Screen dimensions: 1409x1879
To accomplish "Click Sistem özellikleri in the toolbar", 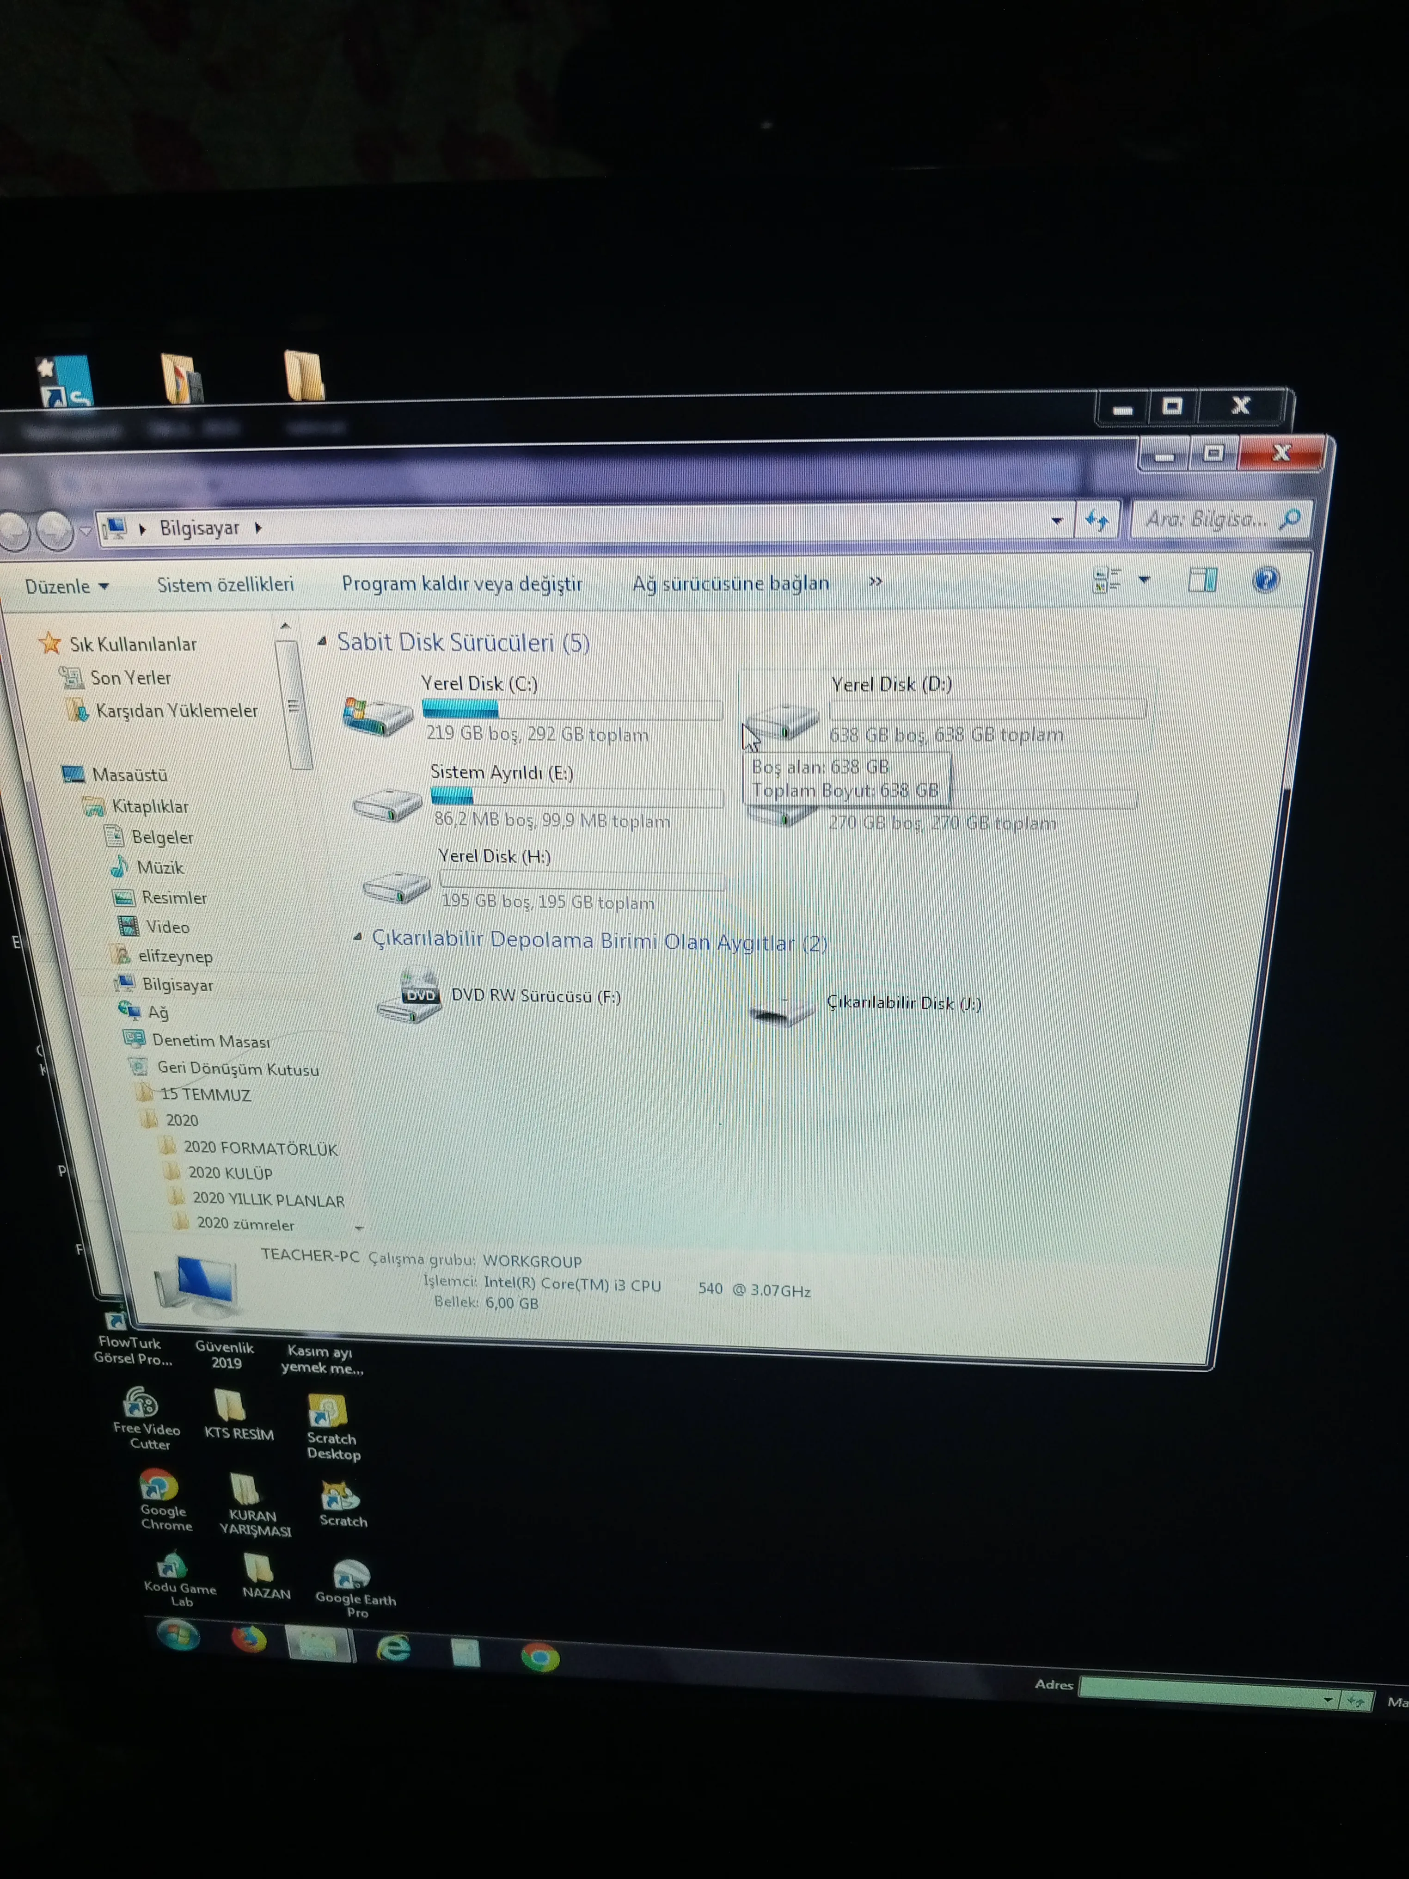I will point(225,585).
